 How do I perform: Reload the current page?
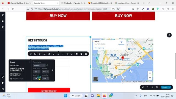pos(13,9)
